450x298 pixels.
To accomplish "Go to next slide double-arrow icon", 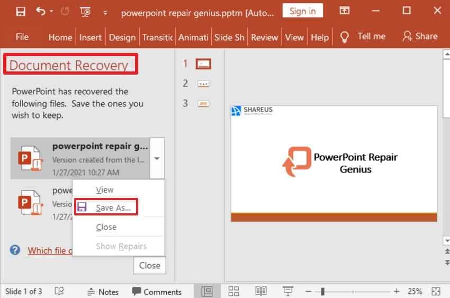I will 447,263.
